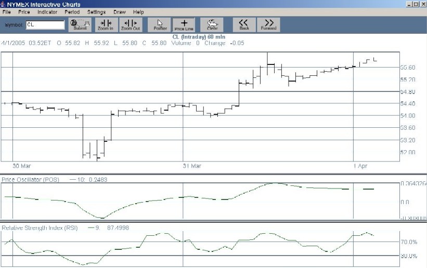Viewport: 427px width, 268px height.
Task: Open the Price menu
Action: point(24,12)
